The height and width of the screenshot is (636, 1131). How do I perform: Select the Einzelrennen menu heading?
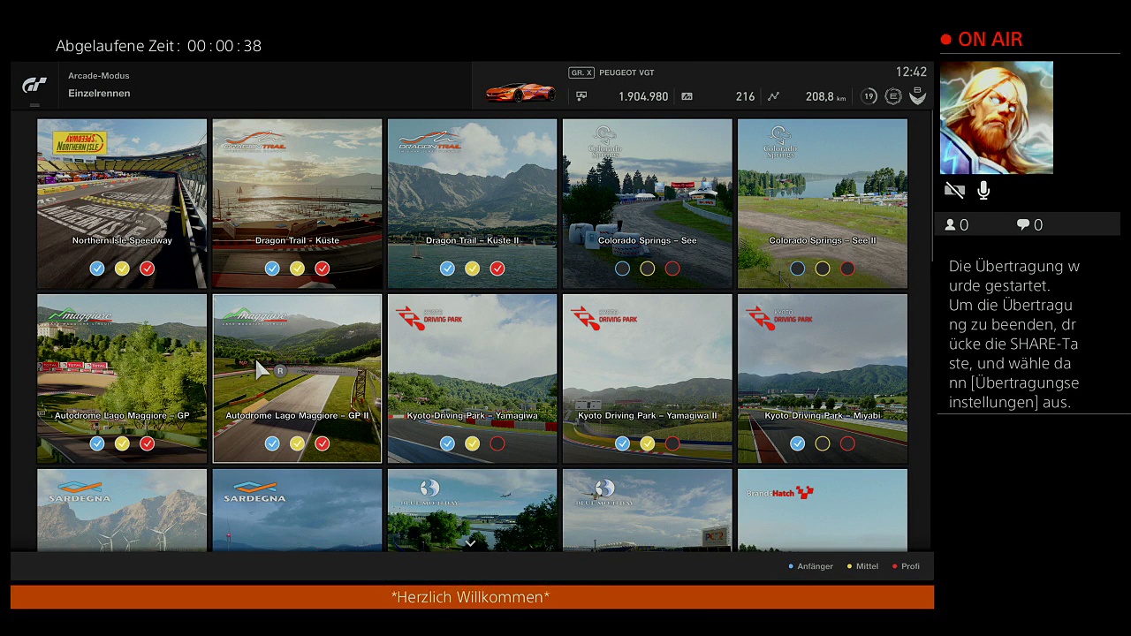point(99,94)
